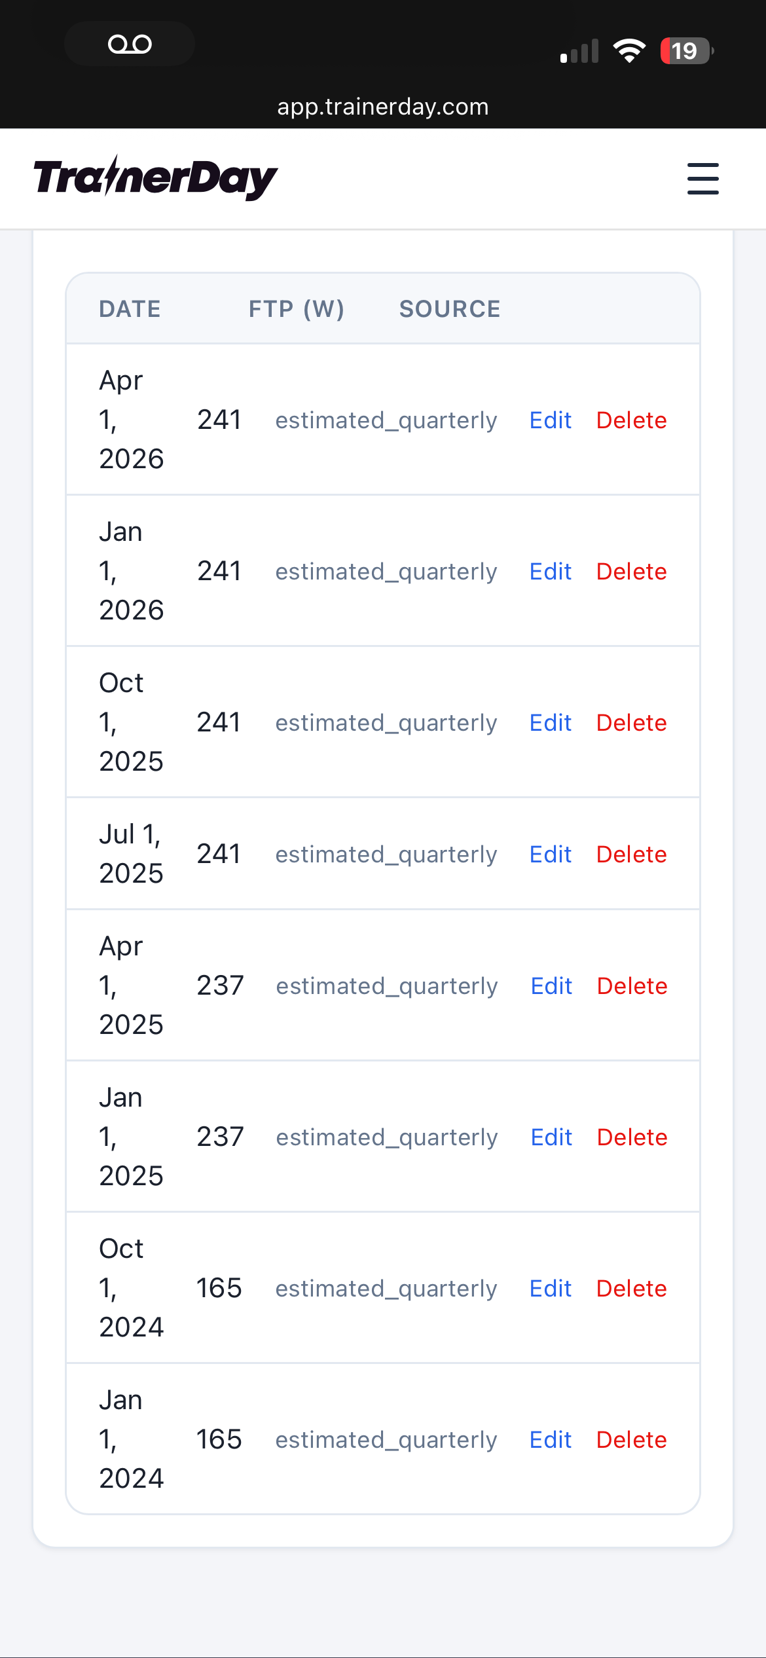
Task: Tap the cellular signal bars icon
Action: [x=580, y=52]
